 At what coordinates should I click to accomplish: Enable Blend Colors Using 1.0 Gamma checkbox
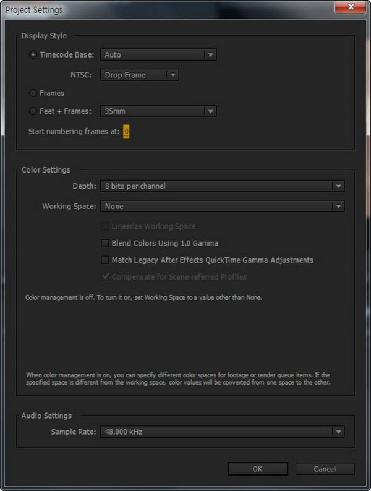pyautogui.click(x=105, y=243)
